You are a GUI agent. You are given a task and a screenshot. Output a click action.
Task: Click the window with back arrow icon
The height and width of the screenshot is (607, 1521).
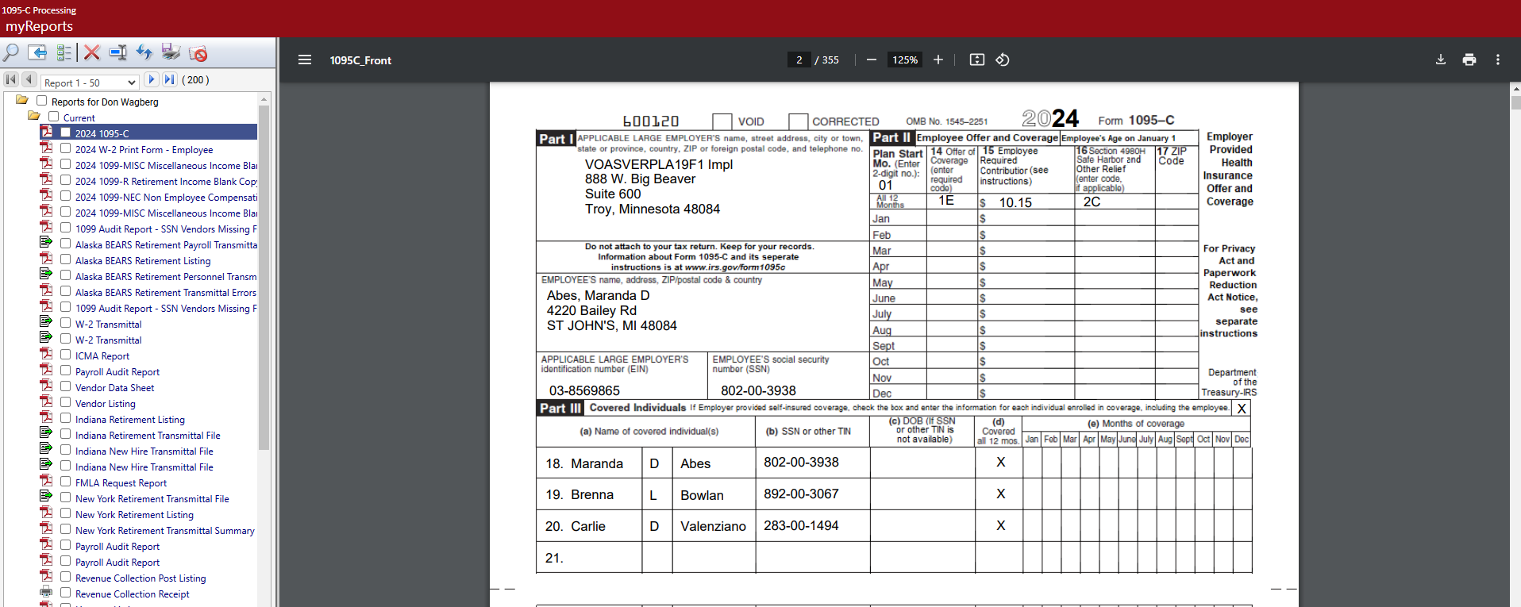click(37, 53)
